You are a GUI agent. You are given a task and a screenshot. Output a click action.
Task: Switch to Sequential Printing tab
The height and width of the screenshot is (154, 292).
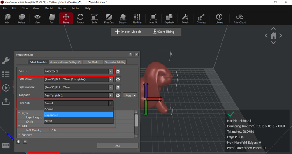(x=115, y=62)
